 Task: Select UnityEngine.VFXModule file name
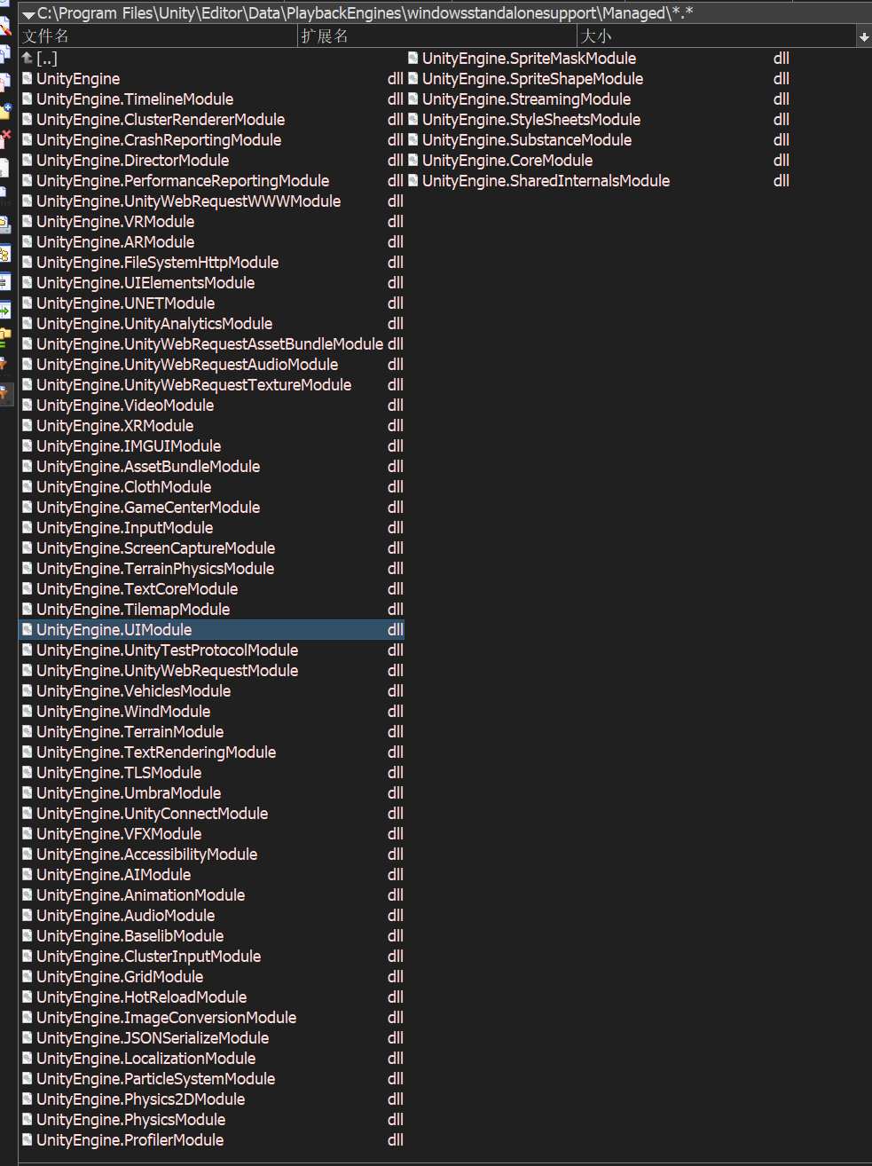(119, 834)
